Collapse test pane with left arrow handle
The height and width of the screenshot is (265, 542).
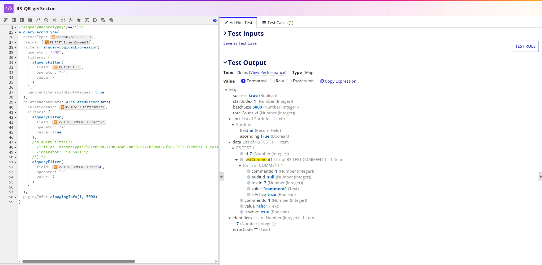pos(222,177)
